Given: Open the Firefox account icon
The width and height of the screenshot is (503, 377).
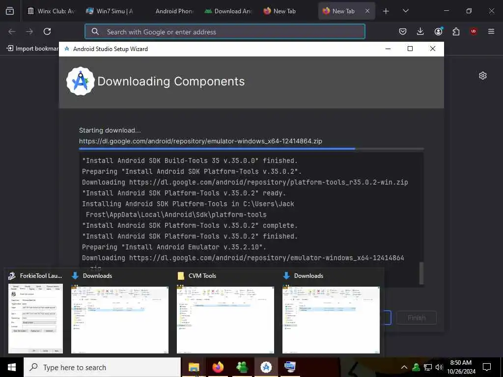Looking at the screenshot, I should point(438,31).
